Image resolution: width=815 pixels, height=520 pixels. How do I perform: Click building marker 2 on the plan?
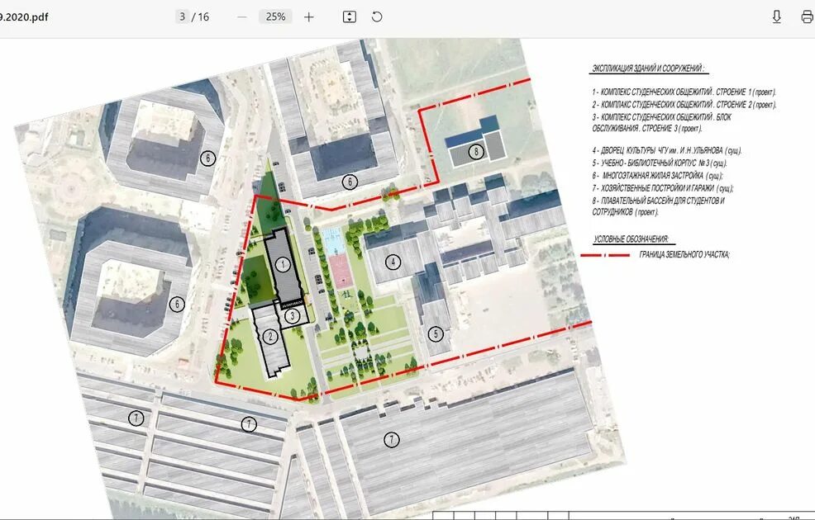click(269, 337)
